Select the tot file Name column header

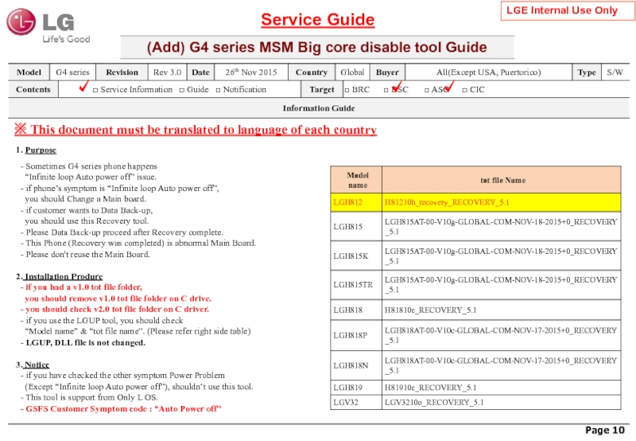[x=502, y=180]
